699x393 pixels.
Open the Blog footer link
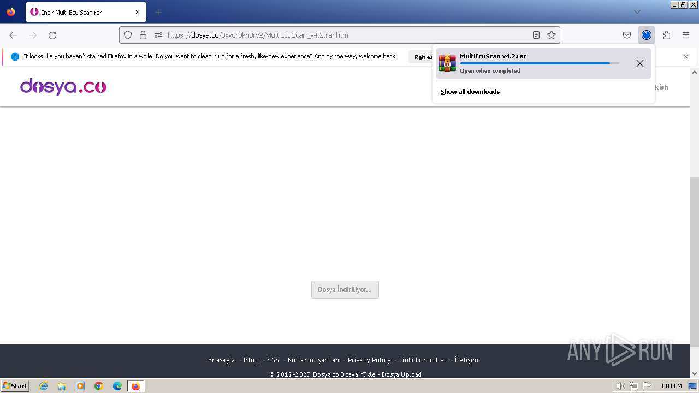251,360
